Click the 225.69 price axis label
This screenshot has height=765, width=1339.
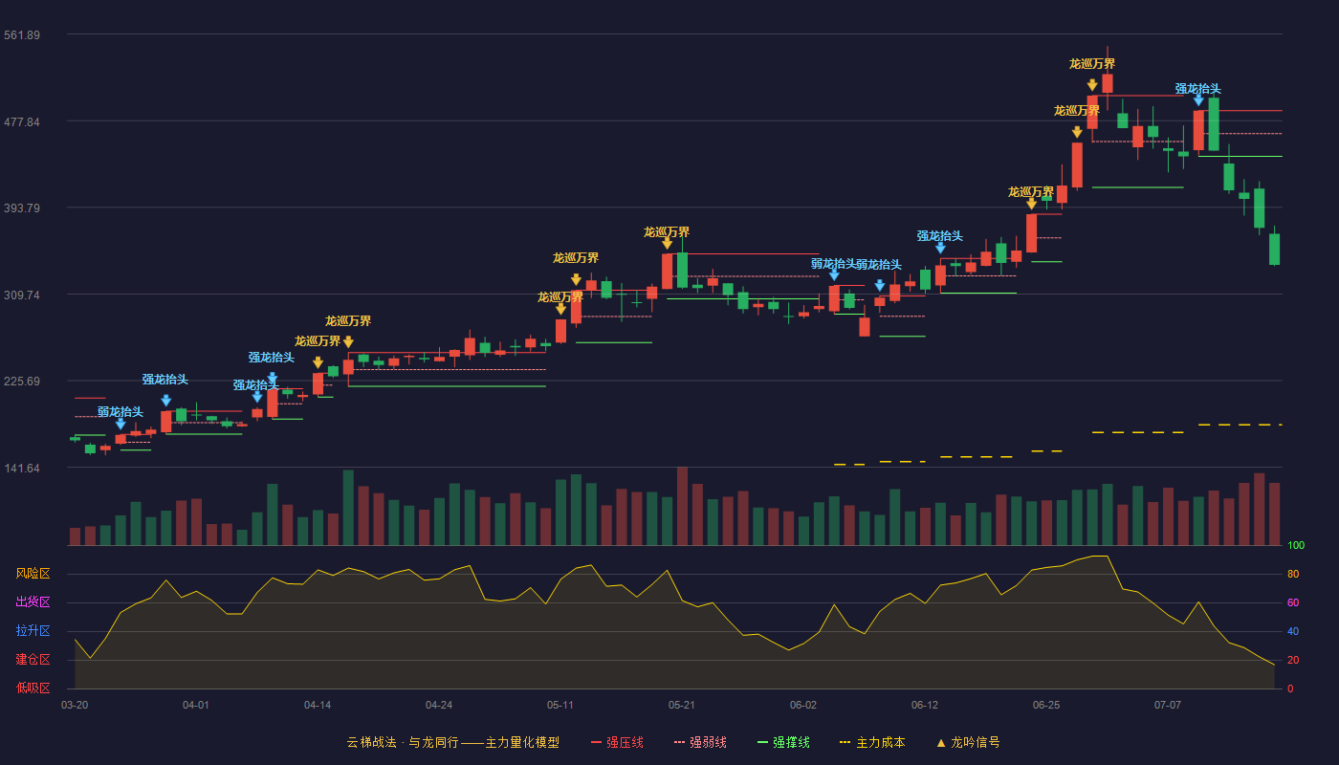coord(21,381)
